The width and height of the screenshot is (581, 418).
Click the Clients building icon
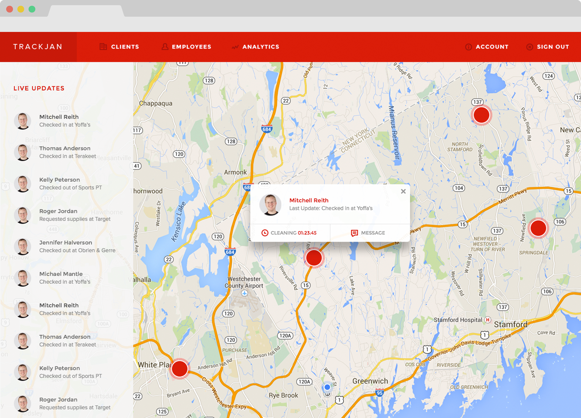(103, 47)
